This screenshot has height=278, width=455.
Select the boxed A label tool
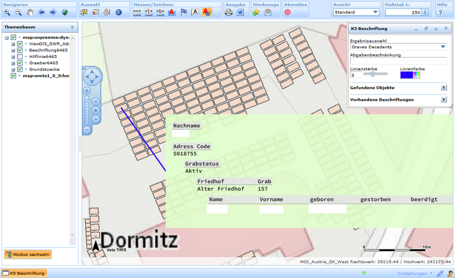195,12
